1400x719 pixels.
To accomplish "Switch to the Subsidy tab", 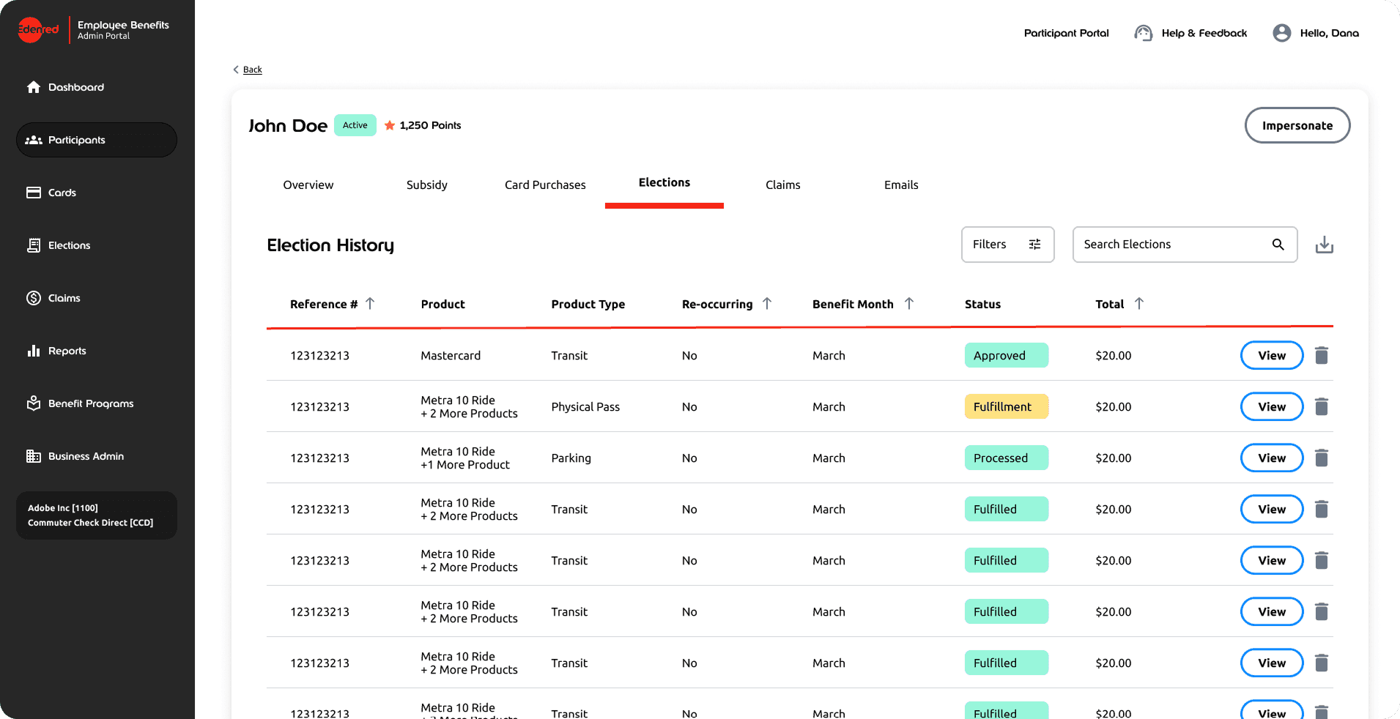I will [427, 185].
